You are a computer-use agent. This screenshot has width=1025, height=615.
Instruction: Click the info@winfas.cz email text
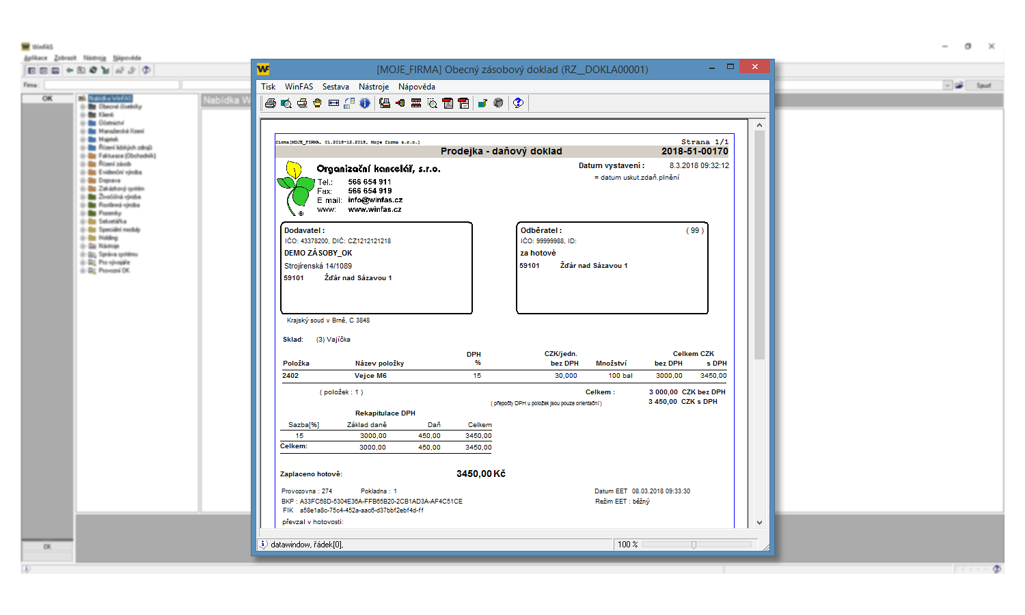375,200
